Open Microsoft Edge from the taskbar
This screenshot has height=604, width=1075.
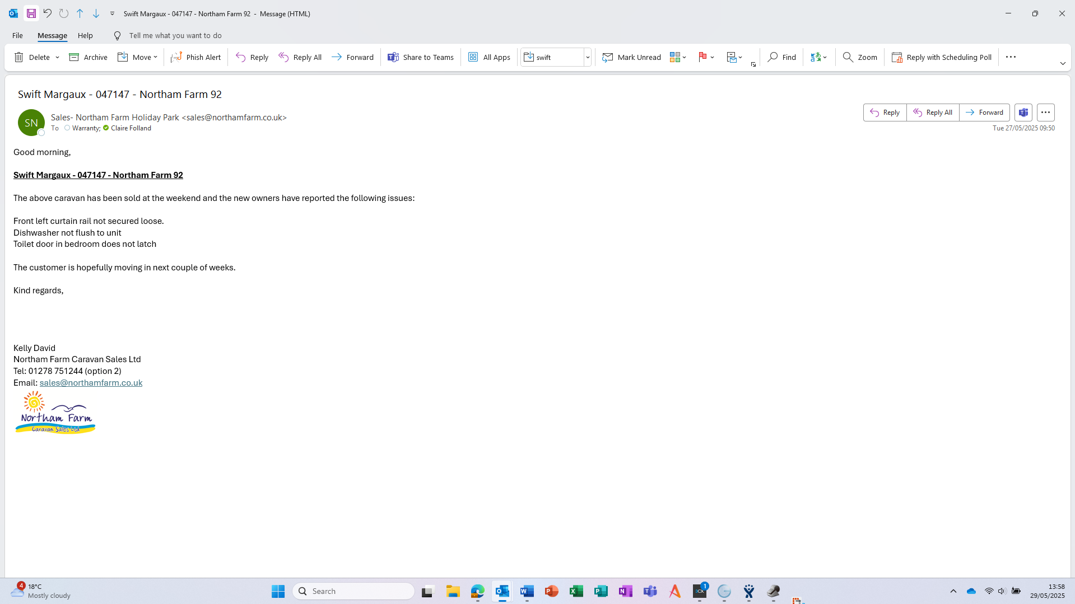477,591
